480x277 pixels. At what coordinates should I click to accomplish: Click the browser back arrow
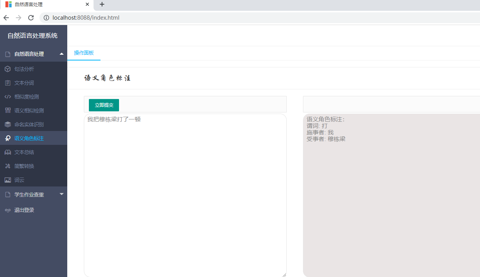[x=6, y=18]
